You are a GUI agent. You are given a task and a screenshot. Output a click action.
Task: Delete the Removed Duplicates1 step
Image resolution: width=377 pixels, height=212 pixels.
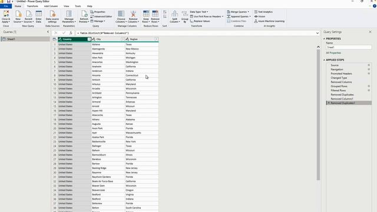click(x=329, y=103)
